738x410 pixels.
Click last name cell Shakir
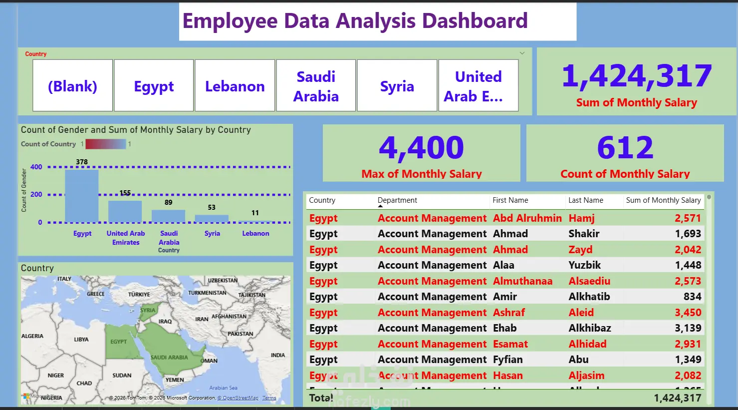584,234
